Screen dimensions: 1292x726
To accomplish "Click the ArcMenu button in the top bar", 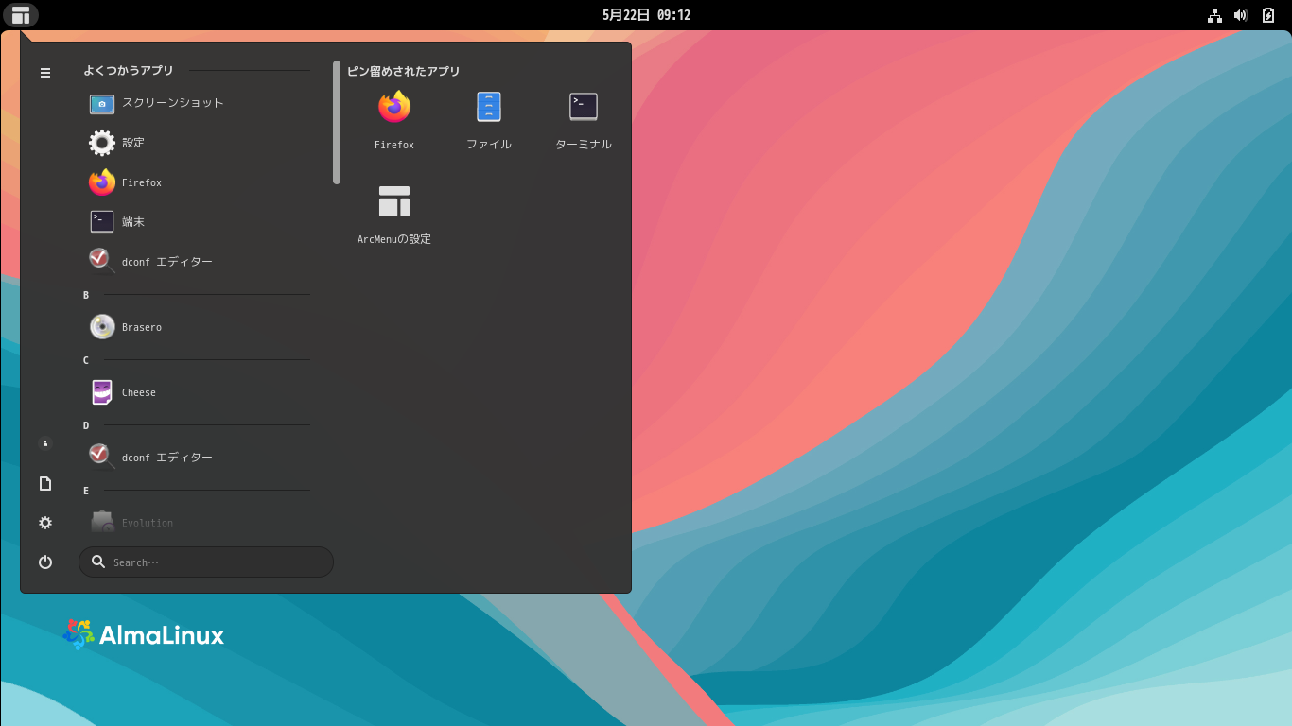I will 20,15.
